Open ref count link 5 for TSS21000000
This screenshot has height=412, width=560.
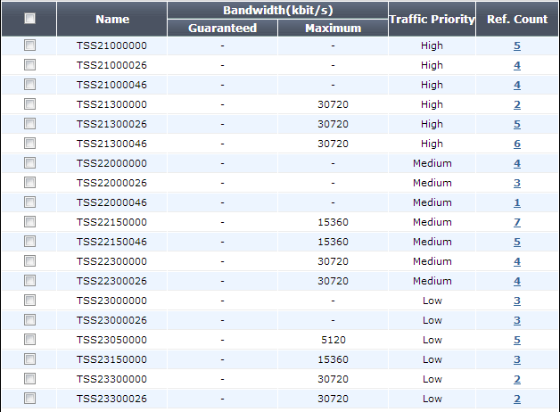[517, 45]
